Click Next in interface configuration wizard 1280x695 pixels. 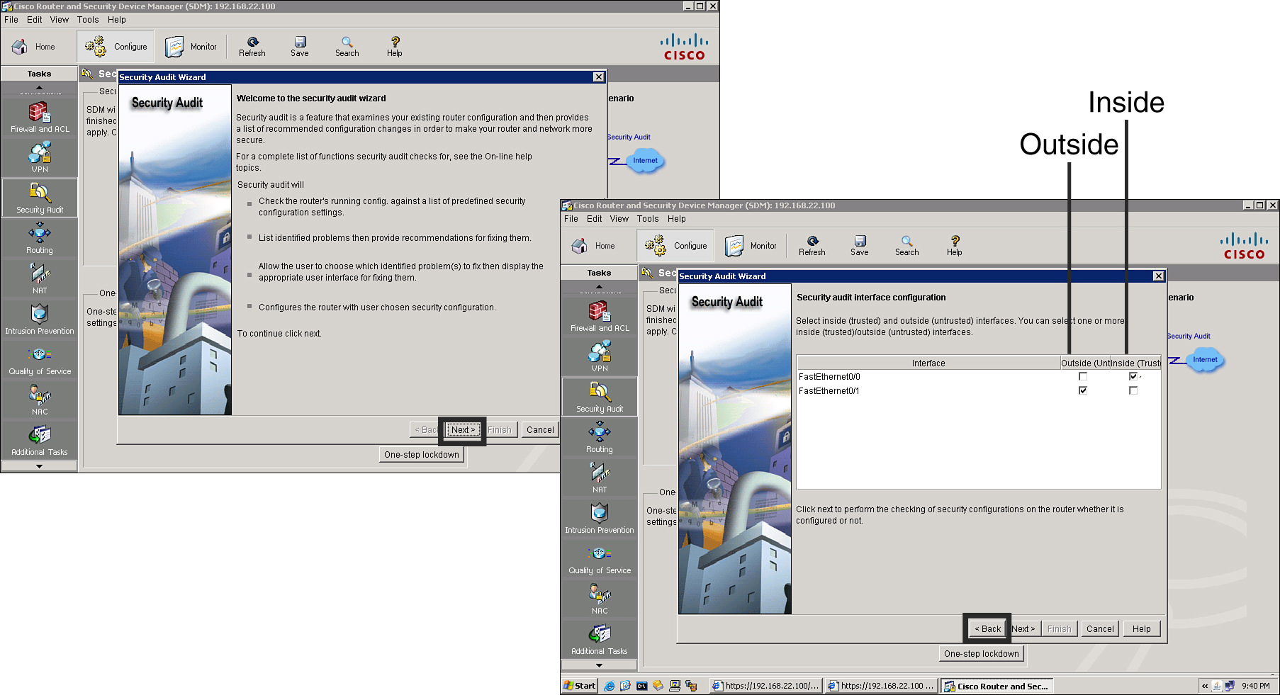pyautogui.click(x=1023, y=629)
